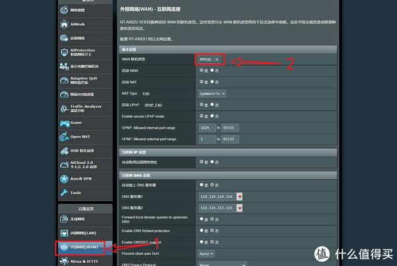Click the 互联网 DNS 设置 section header
397x266 pixels.
pyautogui.click(x=228, y=175)
